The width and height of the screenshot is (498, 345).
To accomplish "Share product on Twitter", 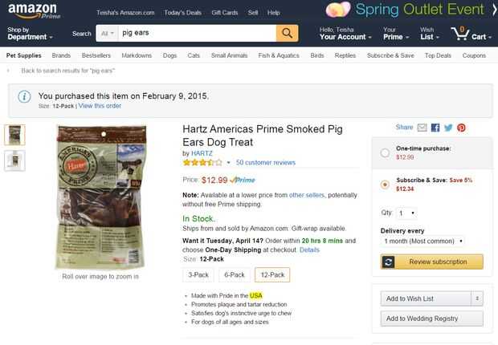I will tap(448, 128).
